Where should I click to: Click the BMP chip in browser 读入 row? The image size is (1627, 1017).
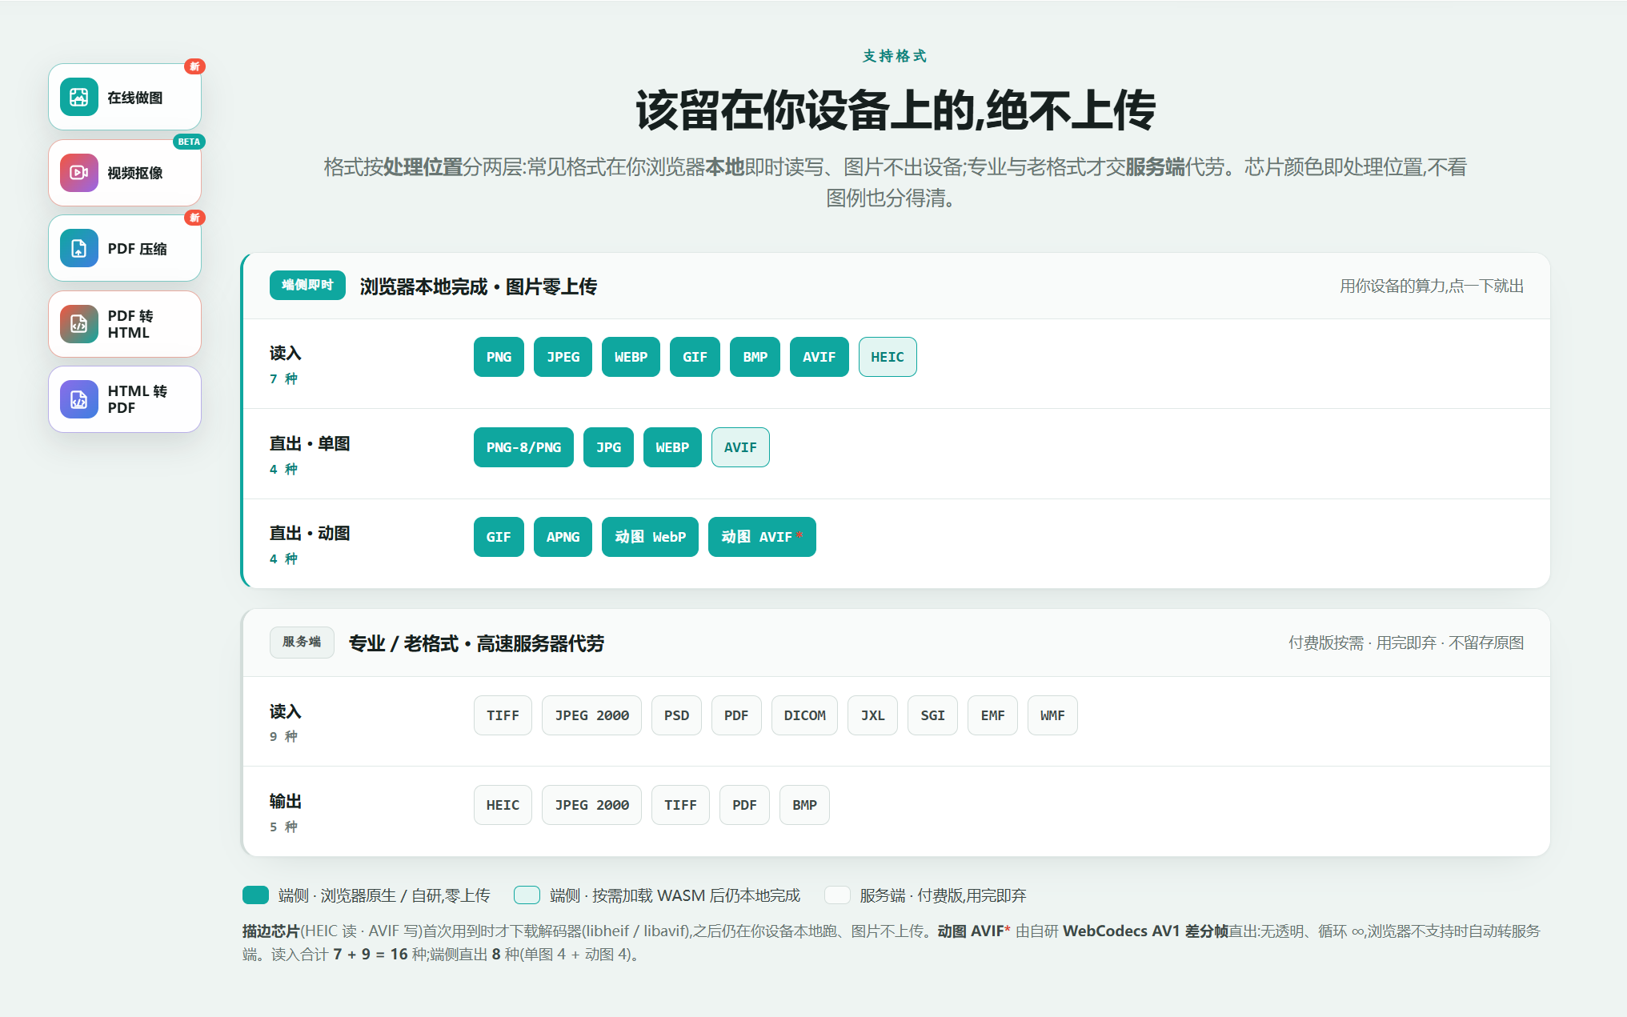[755, 357]
